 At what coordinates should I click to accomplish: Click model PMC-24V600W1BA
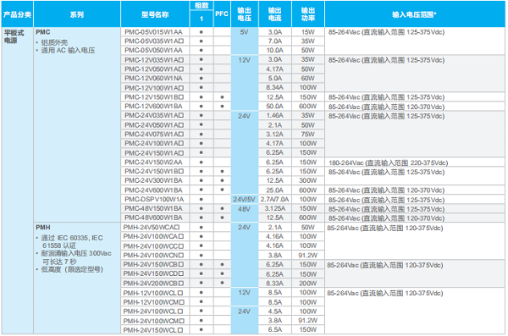[x=153, y=190]
